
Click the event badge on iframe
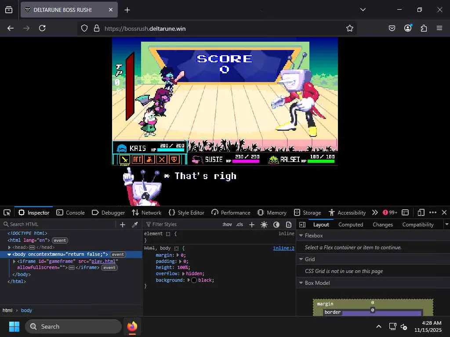[109, 268]
